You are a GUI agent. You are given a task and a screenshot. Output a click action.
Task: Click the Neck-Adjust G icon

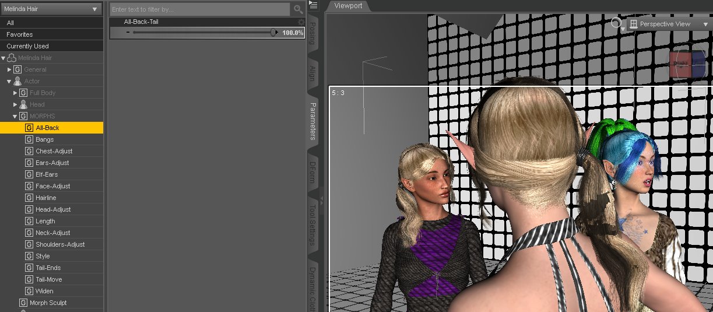click(x=29, y=233)
